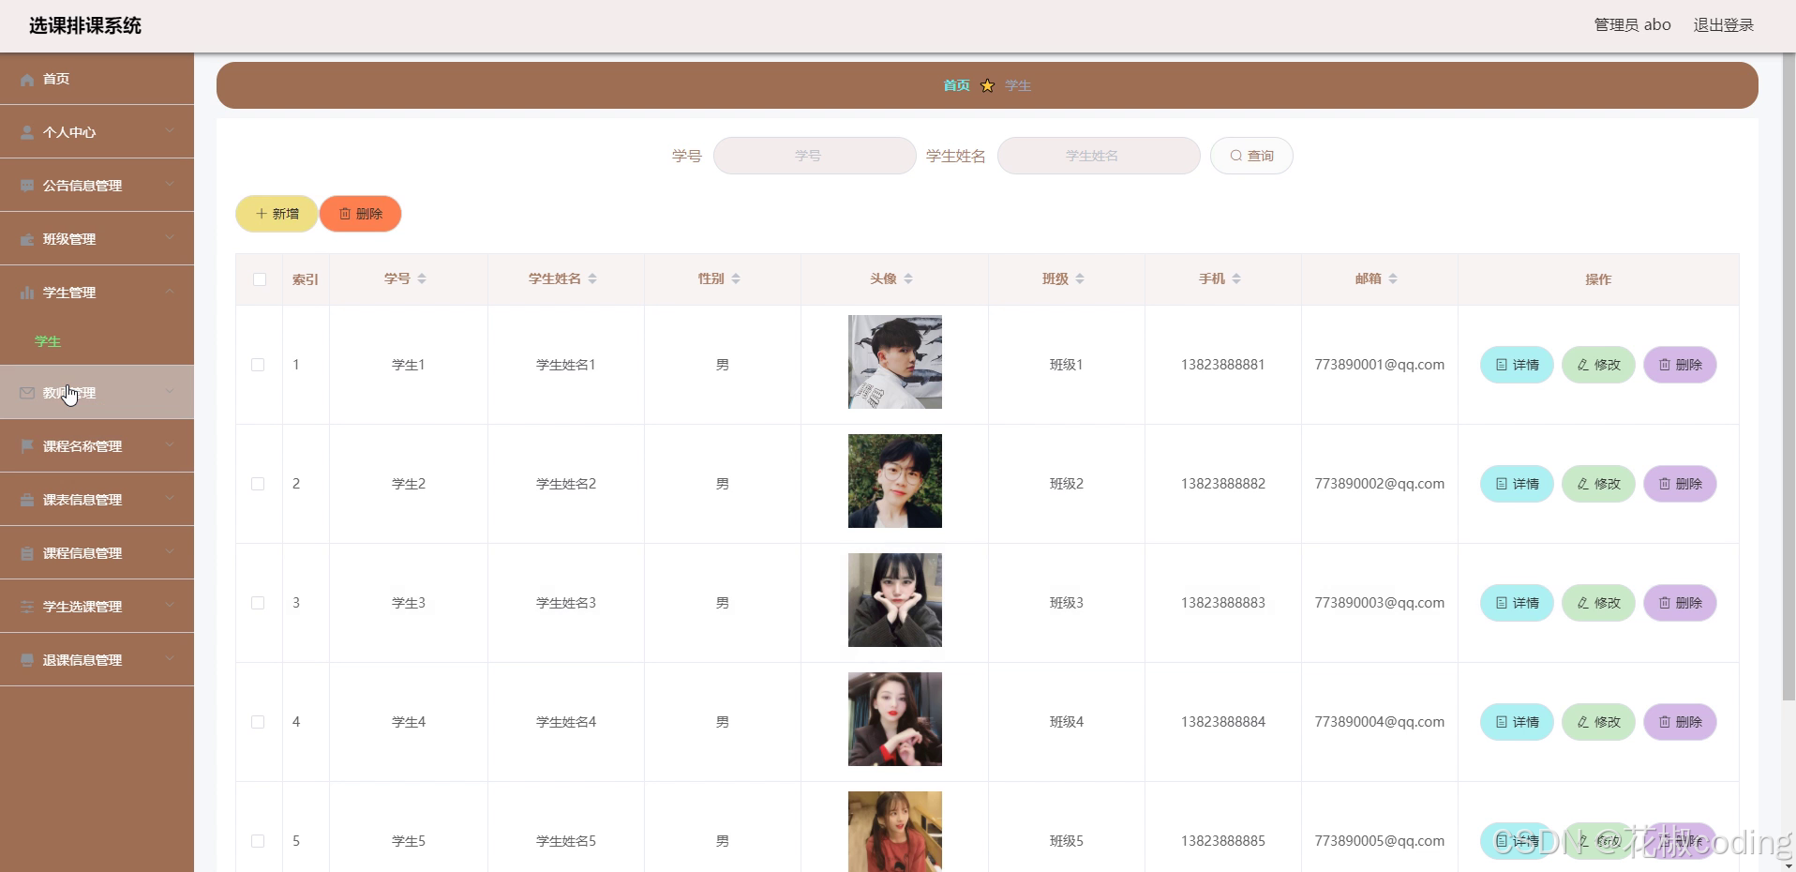1796x872 pixels.
Task: Select the 学生 submenu item
Action: (48, 341)
